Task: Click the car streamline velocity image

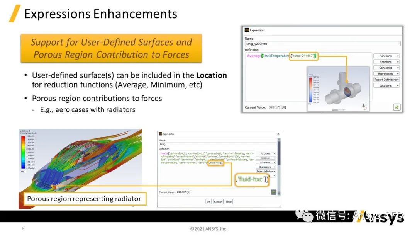Action: (x=80, y=169)
